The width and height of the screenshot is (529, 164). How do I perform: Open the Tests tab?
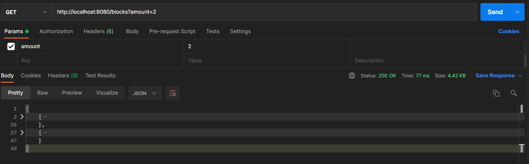(213, 31)
